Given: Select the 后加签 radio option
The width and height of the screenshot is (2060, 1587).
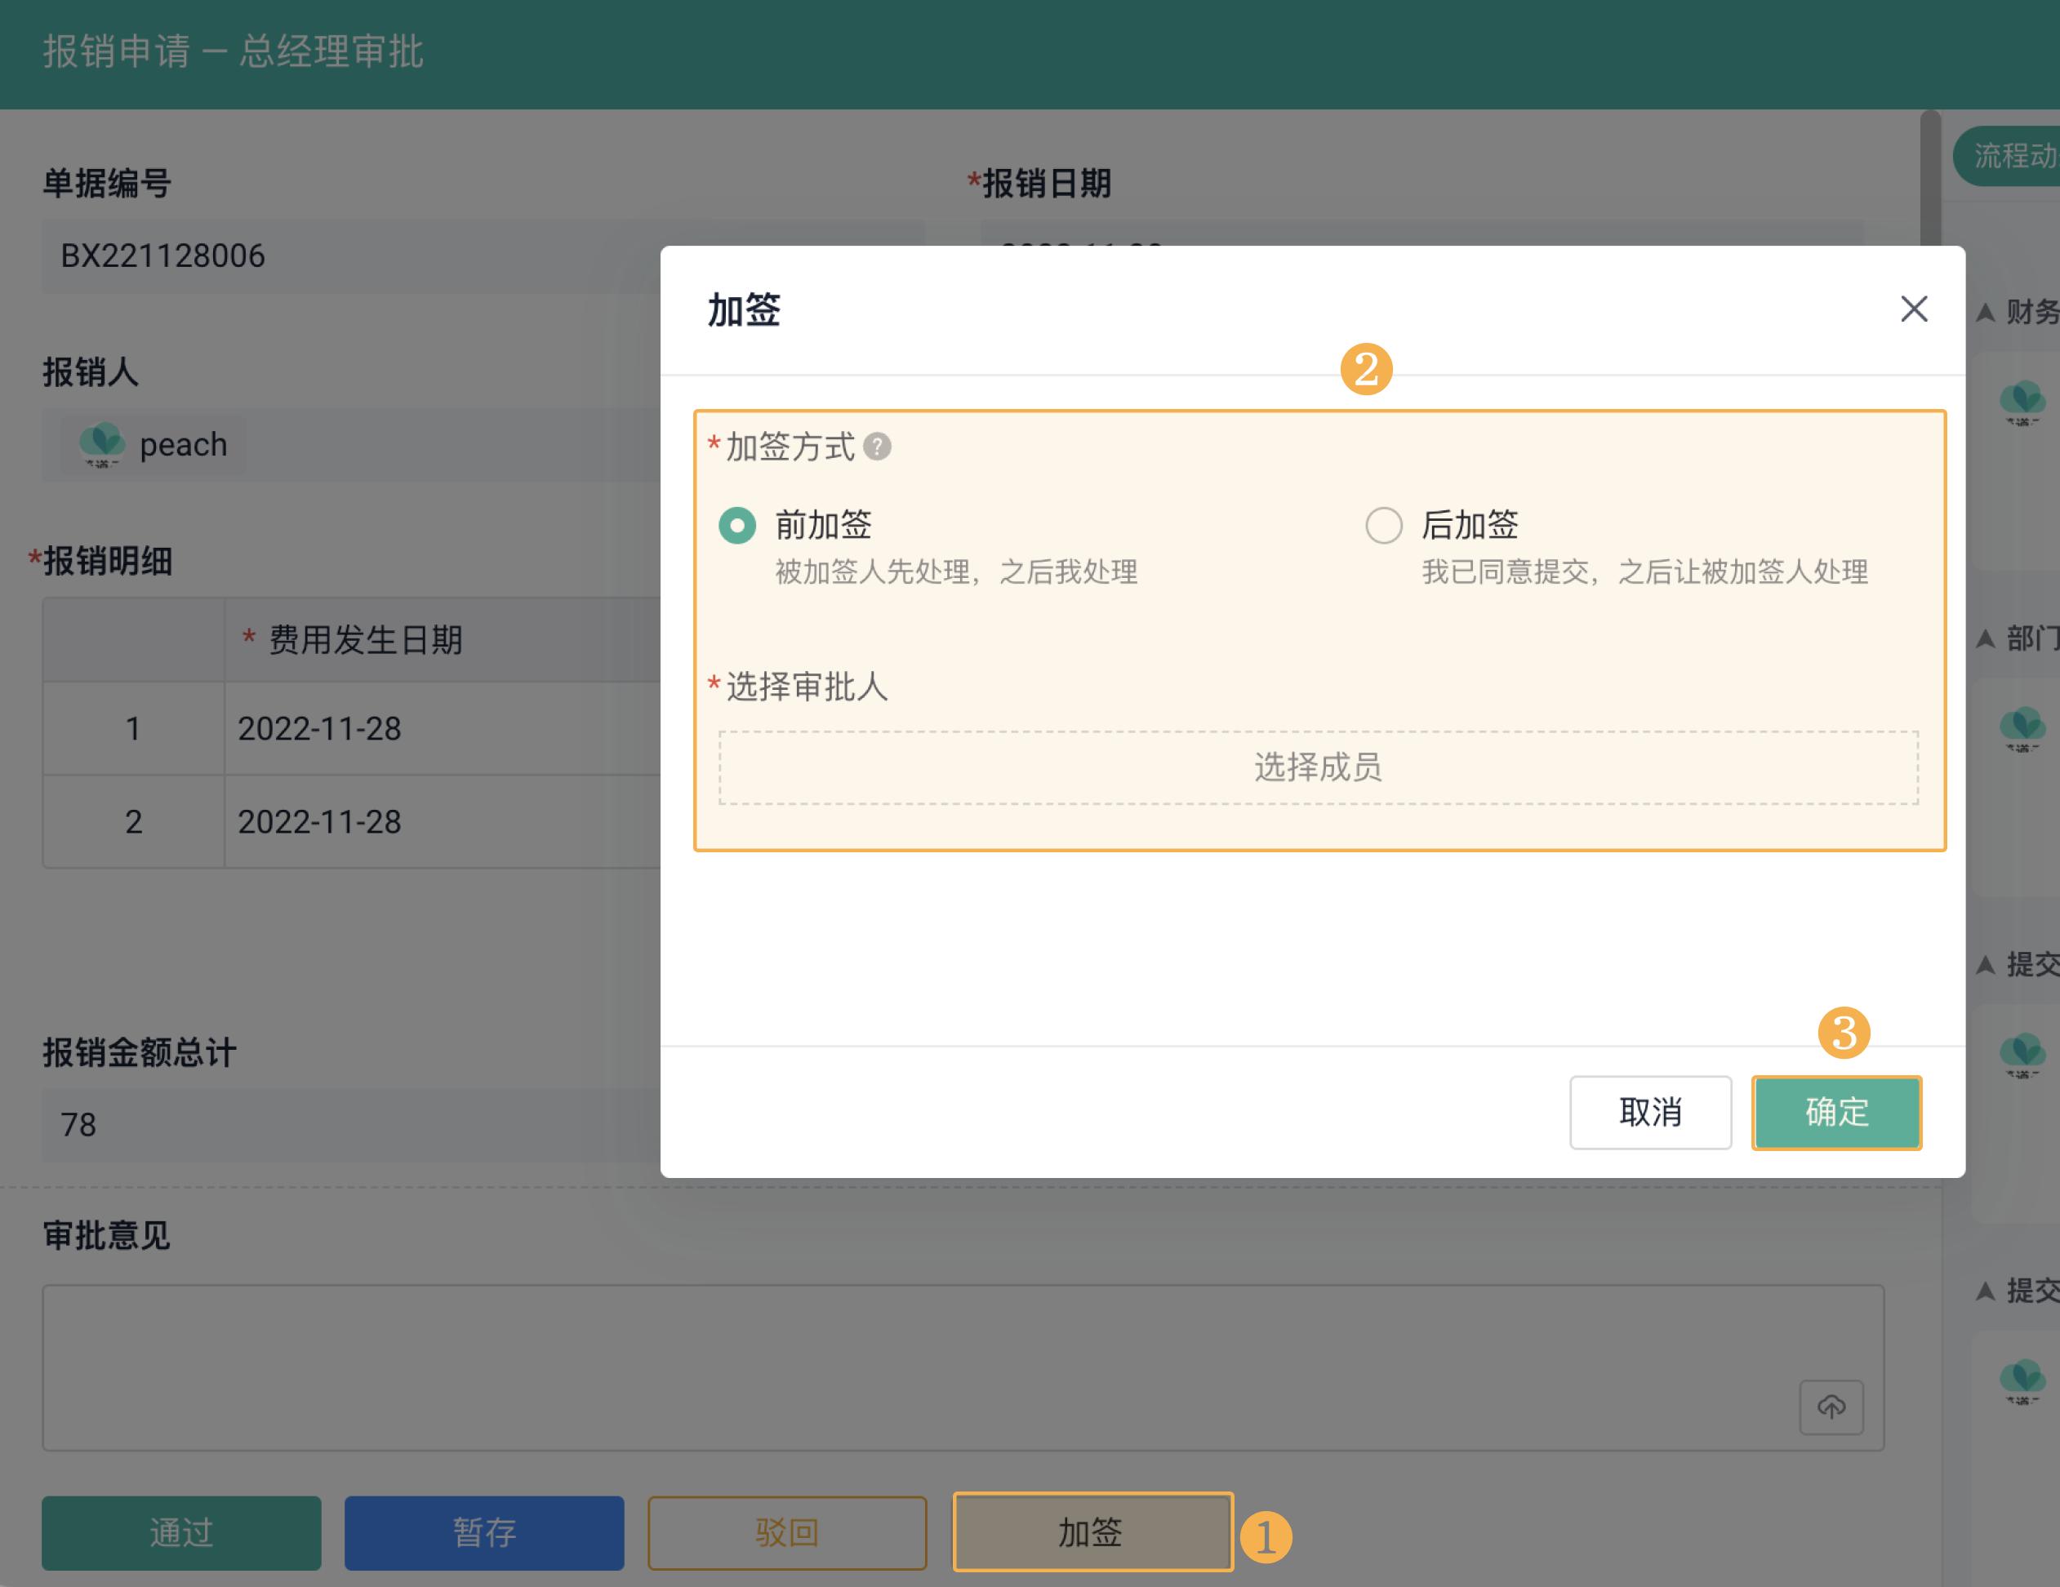Looking at the screenshot, I should (x=1383, y=525).
